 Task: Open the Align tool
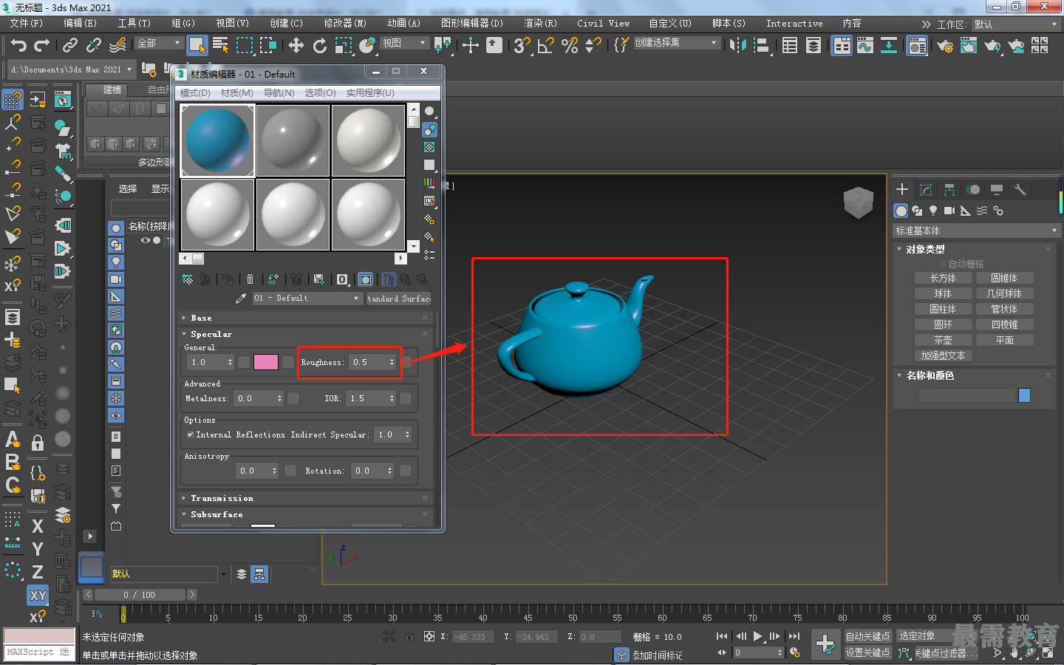[761, 46]
